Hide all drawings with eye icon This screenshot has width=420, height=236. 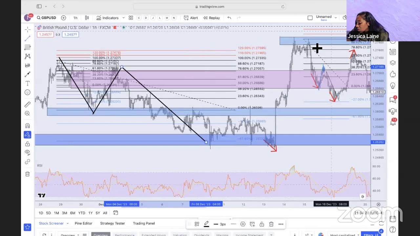(28, 153)
